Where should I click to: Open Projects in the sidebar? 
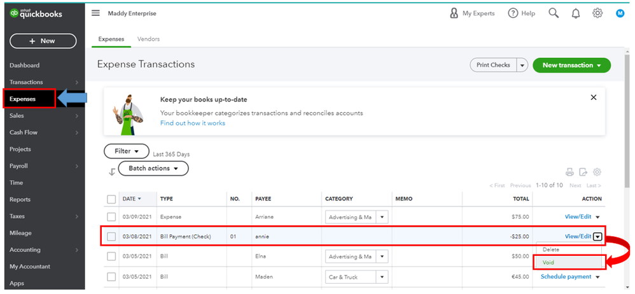tap(20, 149)
